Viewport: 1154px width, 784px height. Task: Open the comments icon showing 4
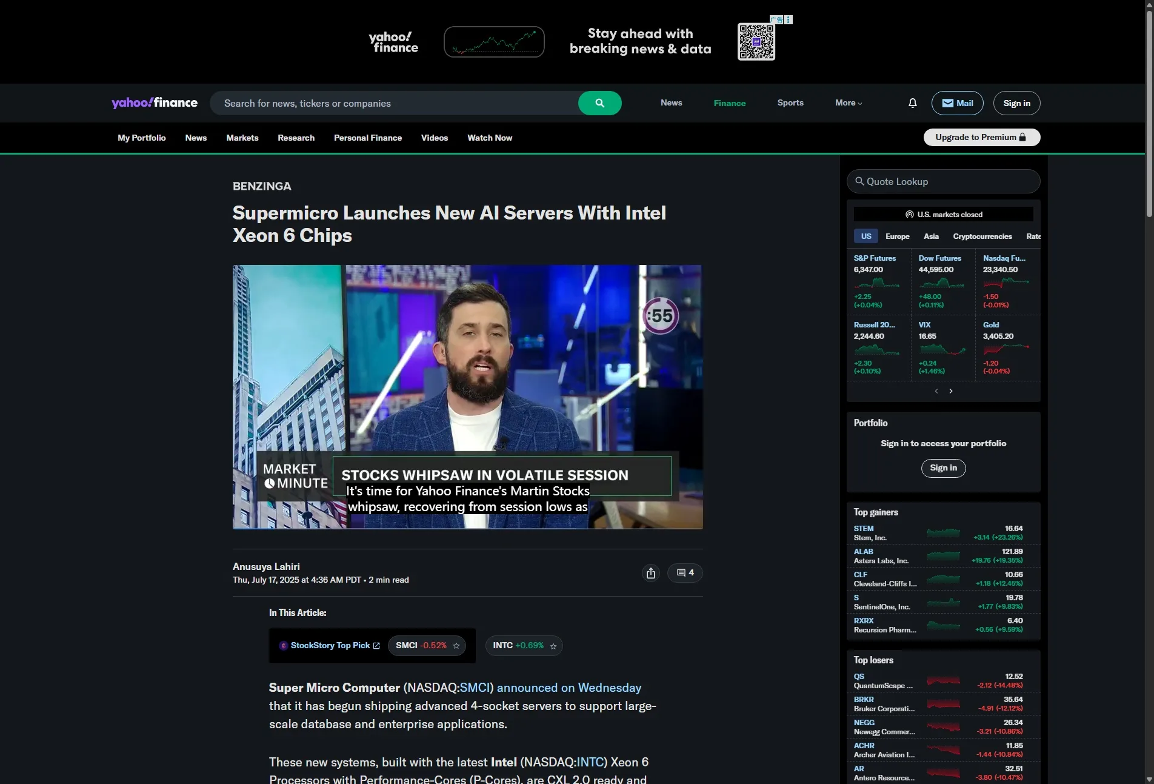685,573
